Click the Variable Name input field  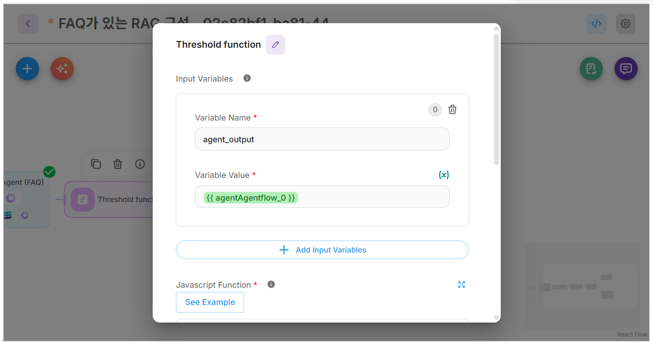322,139
